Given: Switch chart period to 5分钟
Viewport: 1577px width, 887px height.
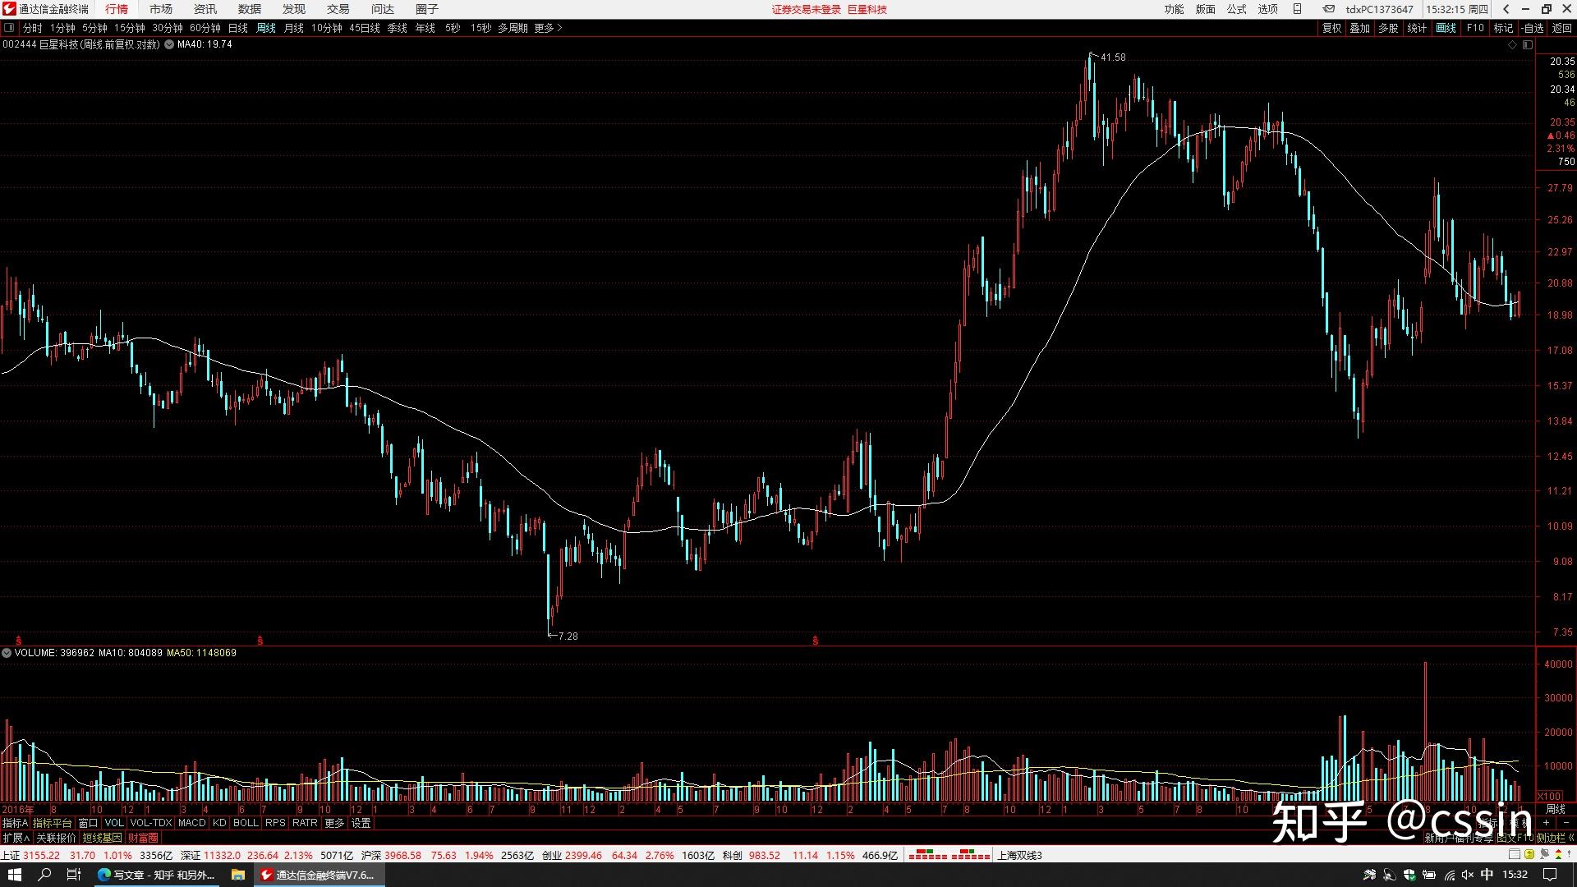Looking at the screenshot, I should [94, 28].
